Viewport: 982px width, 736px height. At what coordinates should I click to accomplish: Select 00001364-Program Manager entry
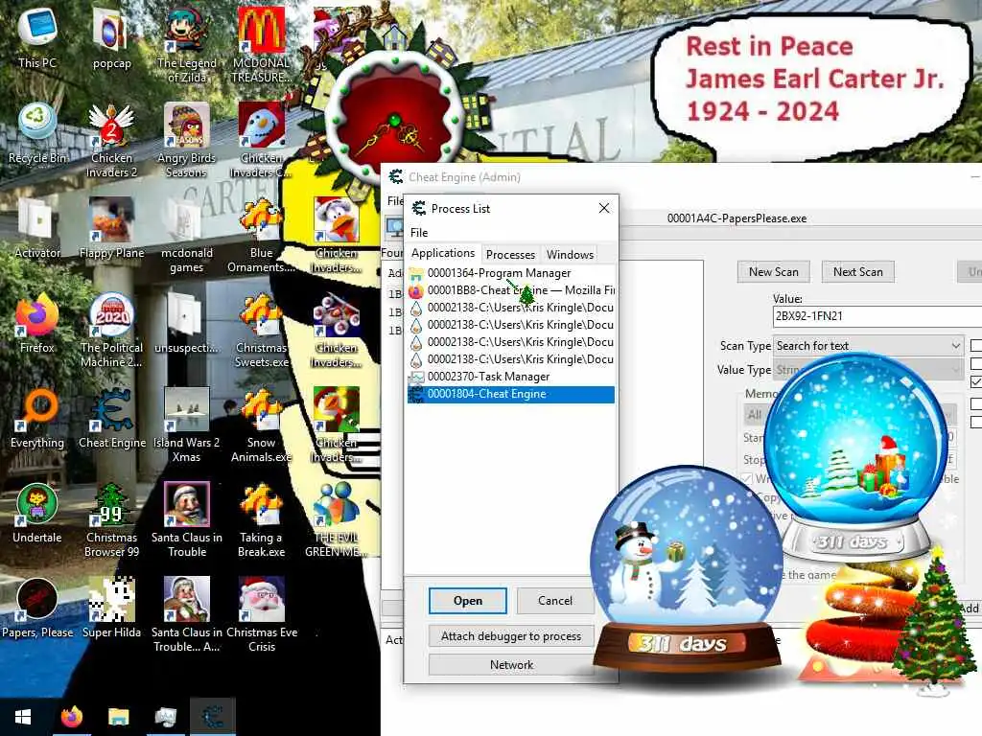[x=510, y=273]
